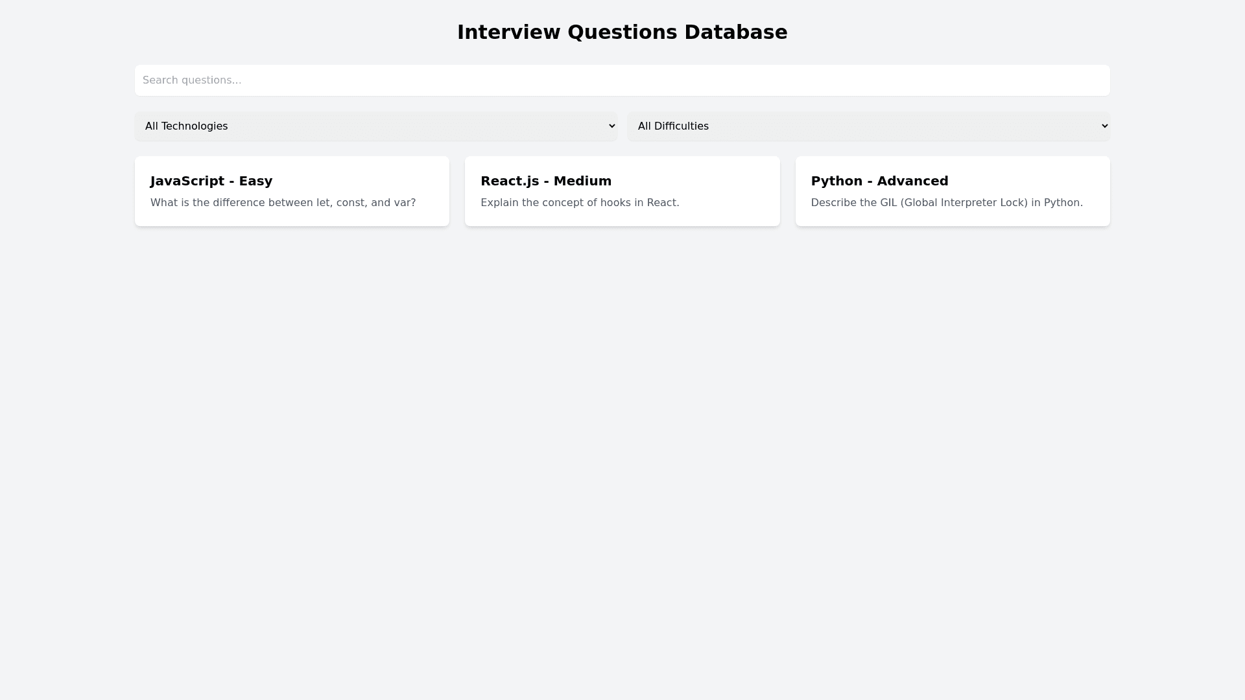Screen dimensions: 1245x700
Task: Click the Search questions input field
Action: 622,80
